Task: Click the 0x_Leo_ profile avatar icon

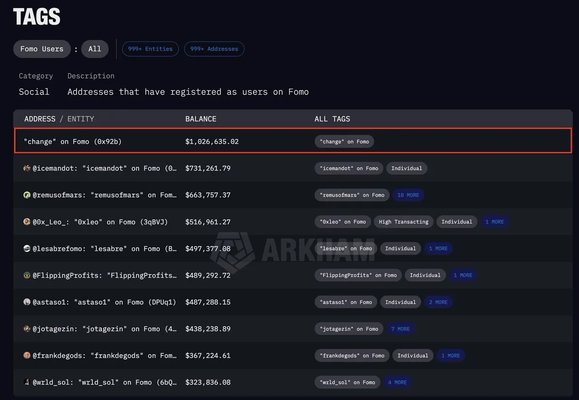Action: 27,222
